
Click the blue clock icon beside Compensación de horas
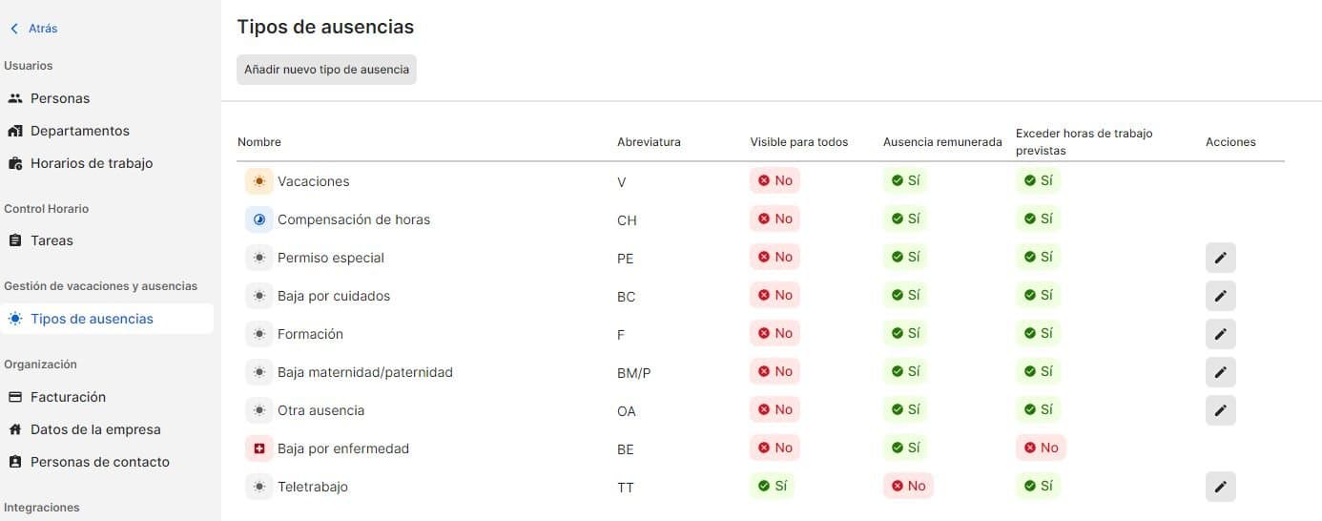(x=258, y=219)
